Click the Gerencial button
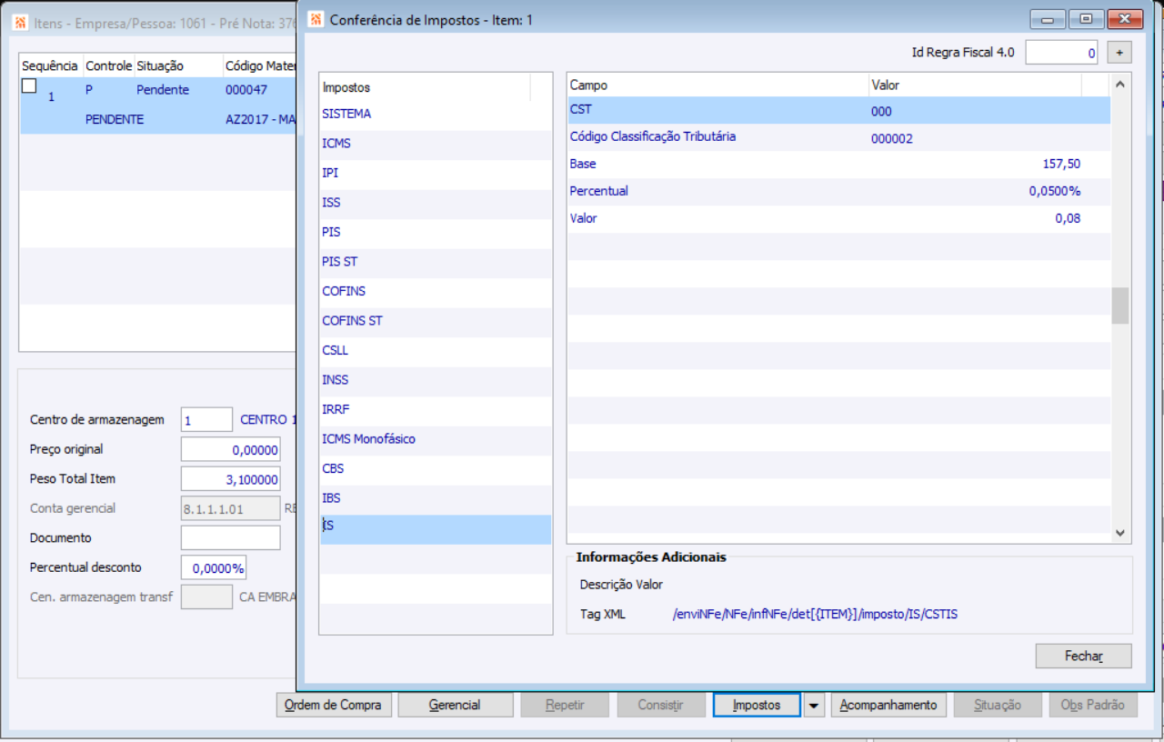The height and width of the screenshot is (742, 1164). (455, 705)
